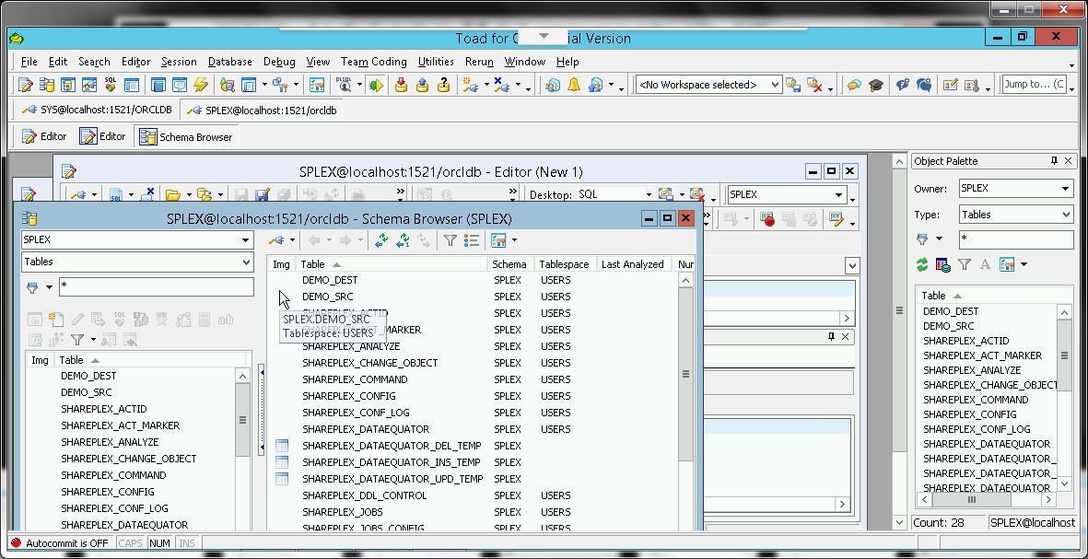Click the graduation cap icon
The height and width of the screenshot is (559, 1088).
[876, 85]
